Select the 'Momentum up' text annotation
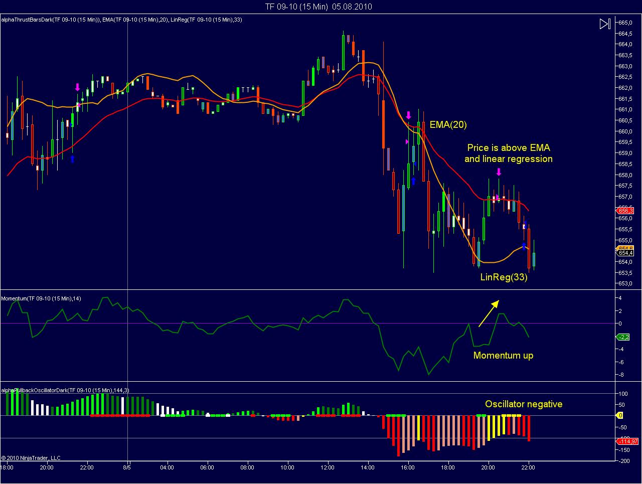Image resolution: width=642 pixels, height=484 pixels. (x=503, y=355)
